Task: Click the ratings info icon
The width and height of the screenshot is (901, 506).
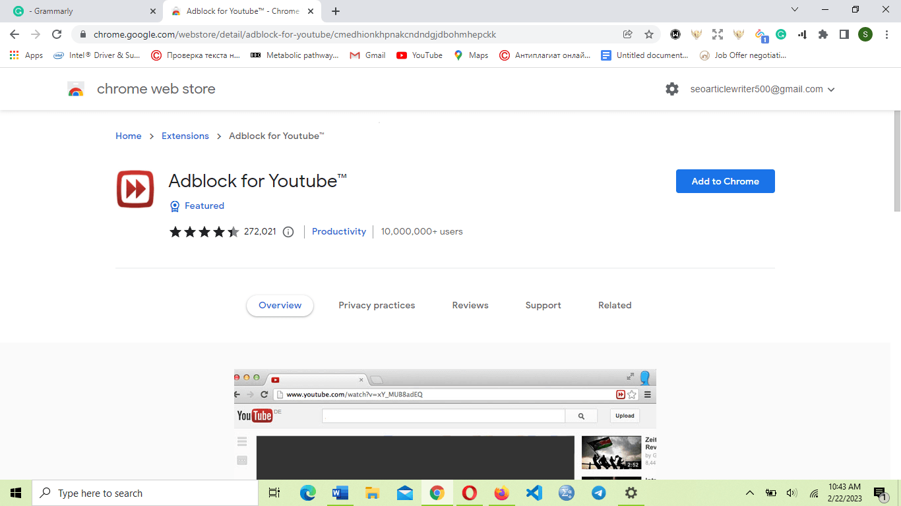Action: coord(288,232)
